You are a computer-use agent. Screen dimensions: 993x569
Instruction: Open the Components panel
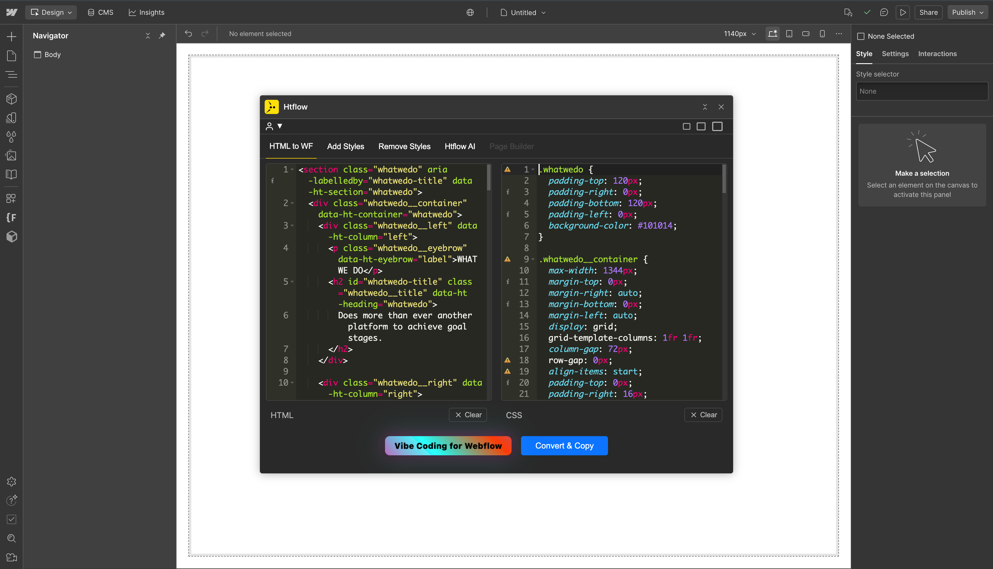click(x=11, y=99)
